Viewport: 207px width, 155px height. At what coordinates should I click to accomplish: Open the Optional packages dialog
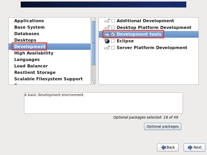tap(162, 126)
